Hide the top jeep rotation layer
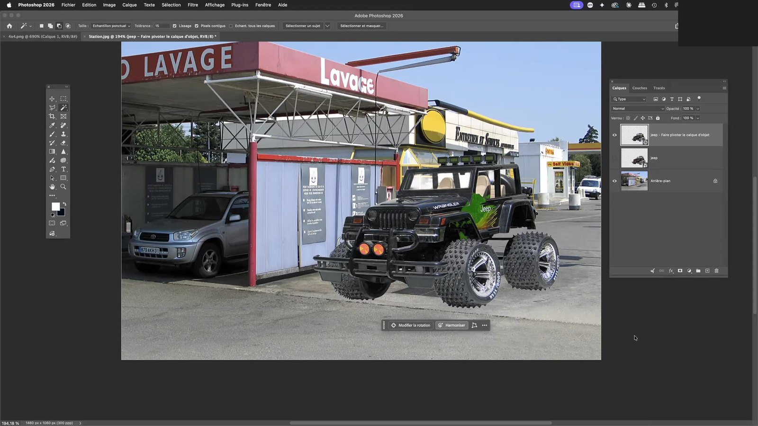This screenshot has width=758, height=426. (x=614, y=135)
